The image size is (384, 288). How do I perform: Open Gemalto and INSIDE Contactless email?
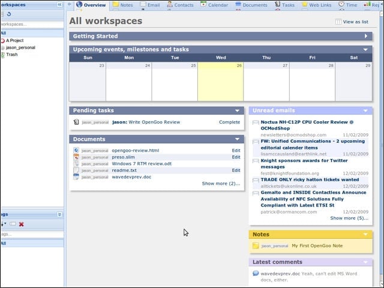coord(313,199)
